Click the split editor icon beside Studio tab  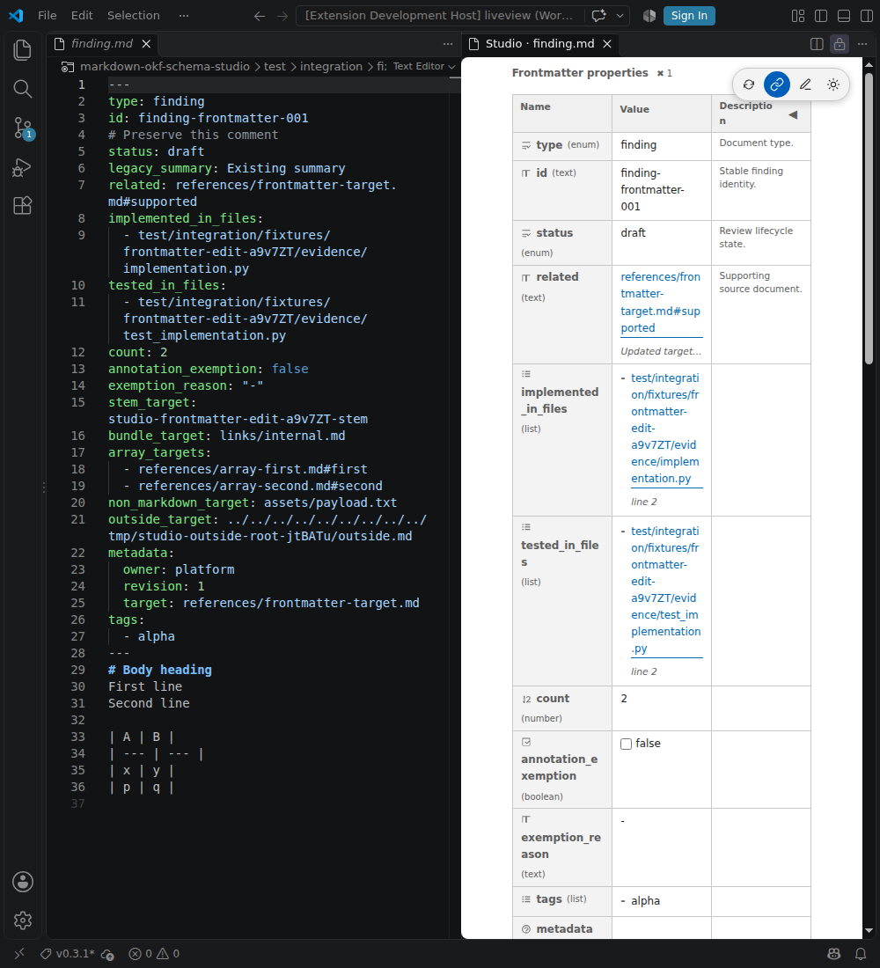click(817, 44)
